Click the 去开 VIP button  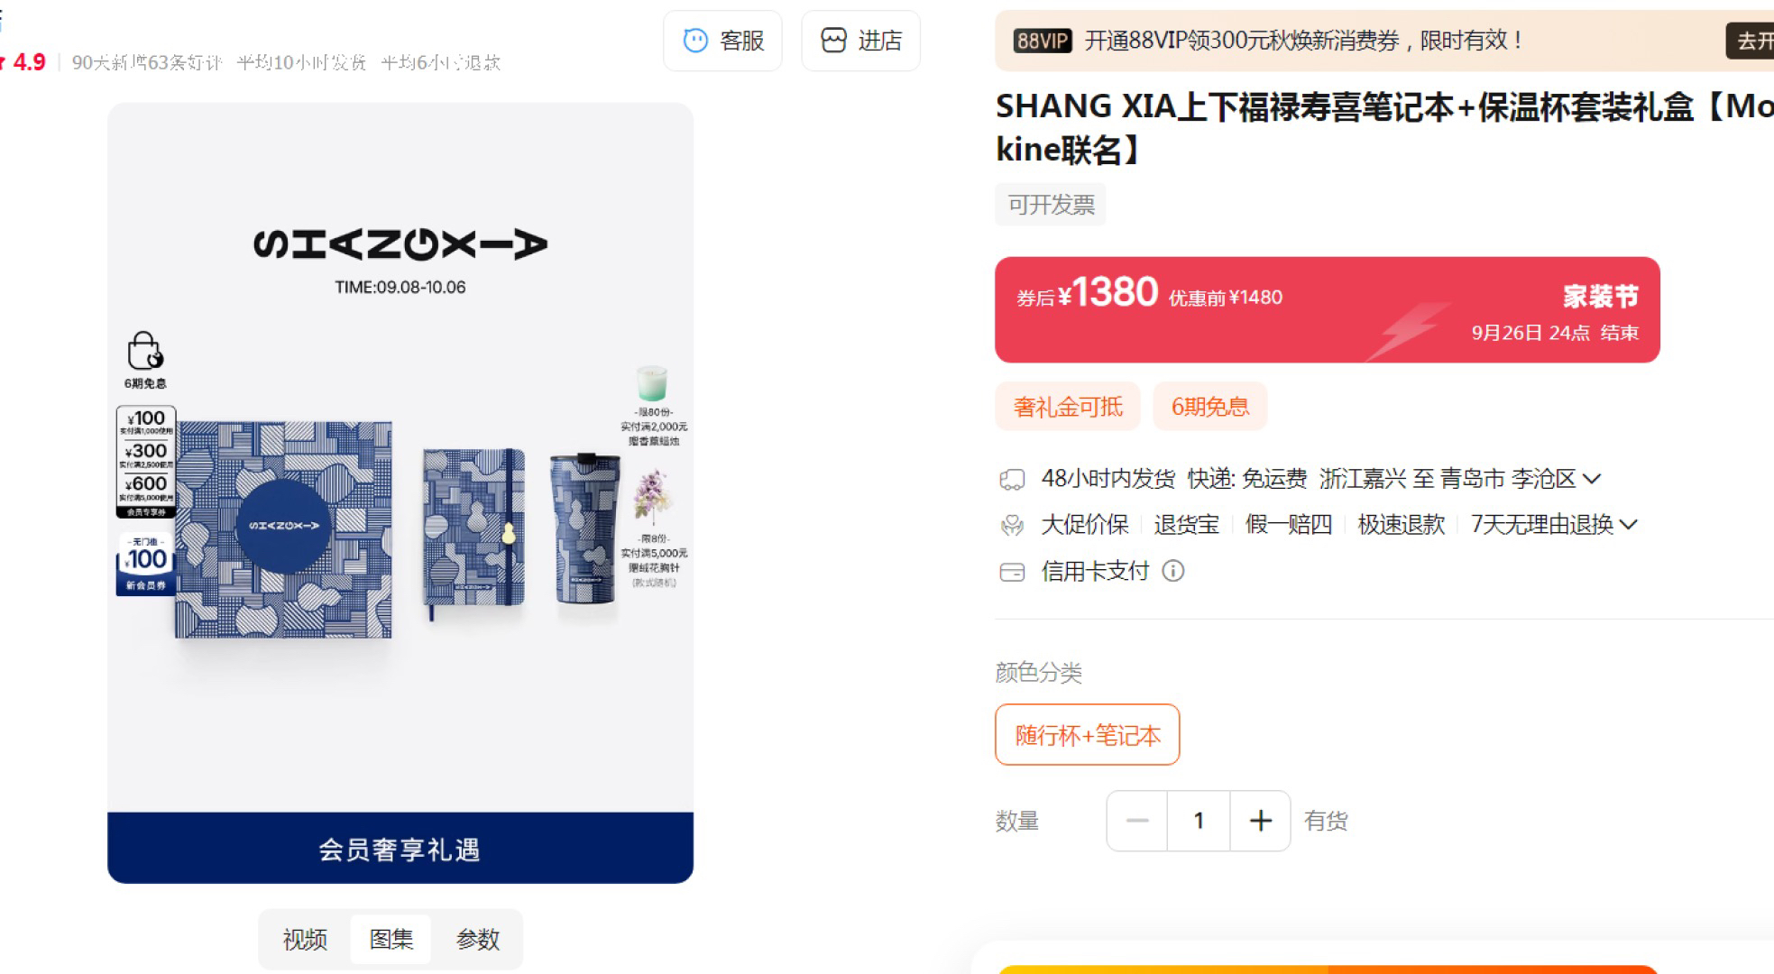pyautogui.click(x=1752, y=41)
